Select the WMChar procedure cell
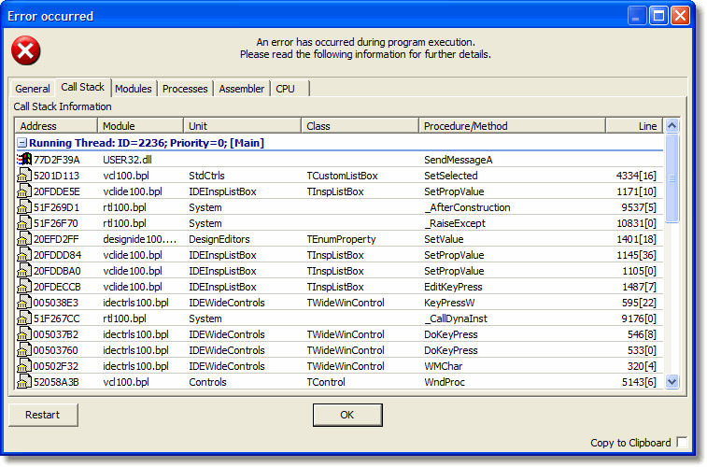 point(444,366)
